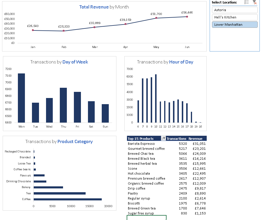Click the slicer Multi-Select icon

point(247,2)
